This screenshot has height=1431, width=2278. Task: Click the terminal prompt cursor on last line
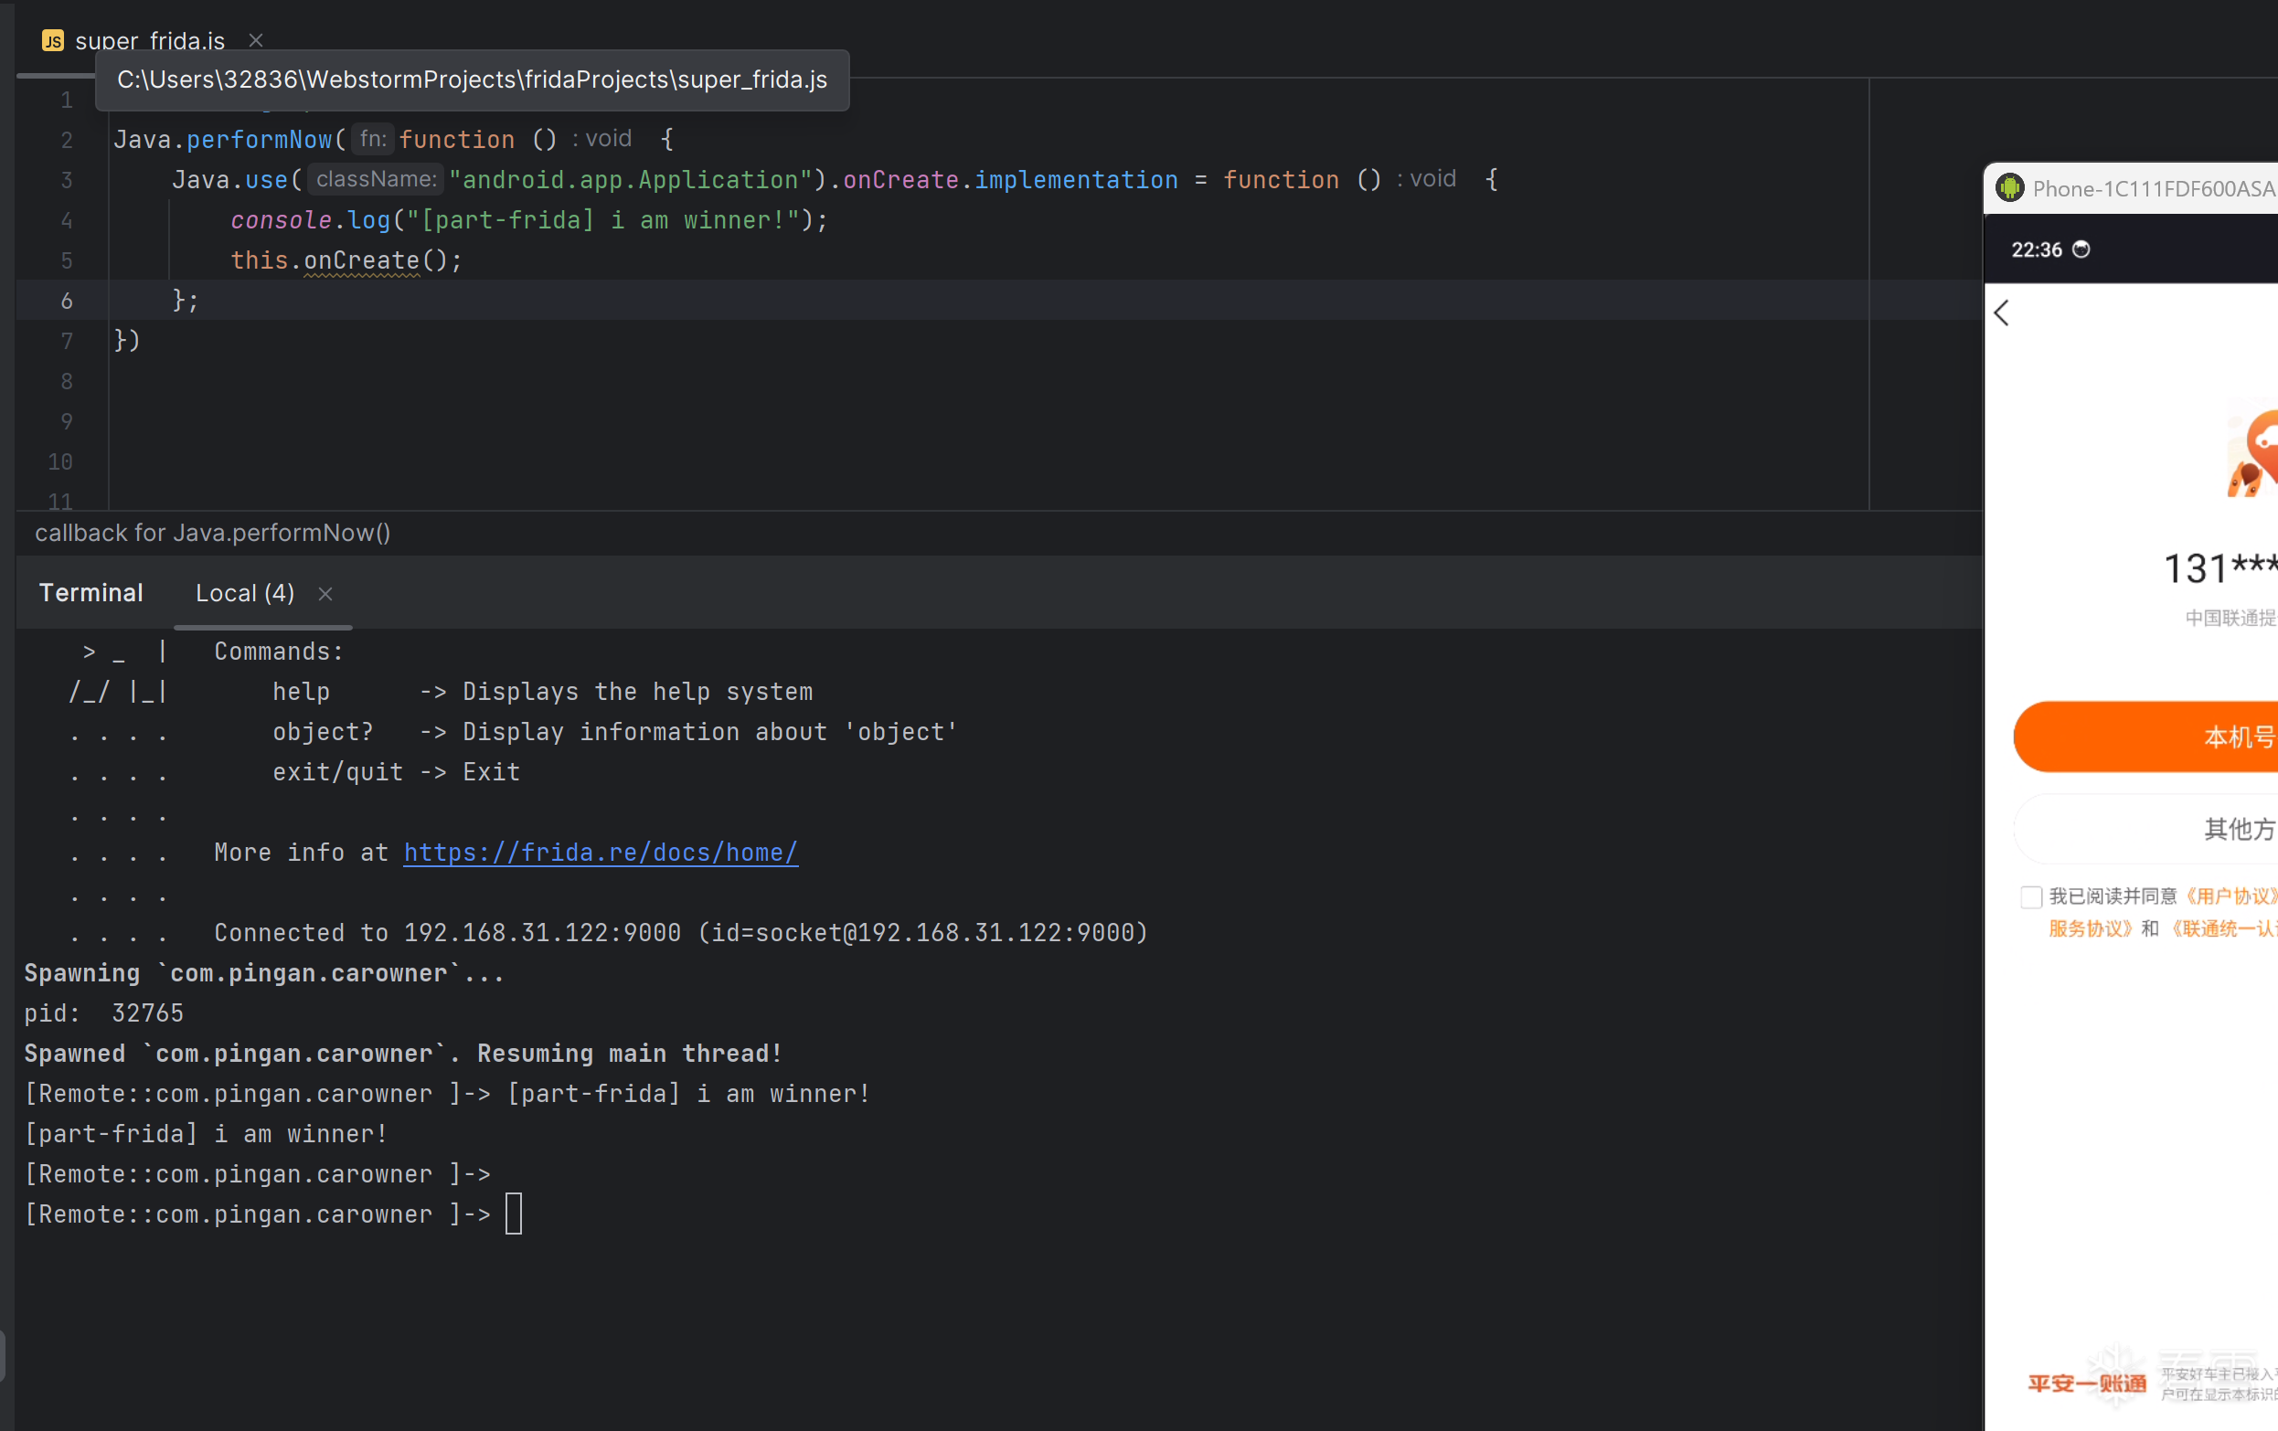(514, 1214)
